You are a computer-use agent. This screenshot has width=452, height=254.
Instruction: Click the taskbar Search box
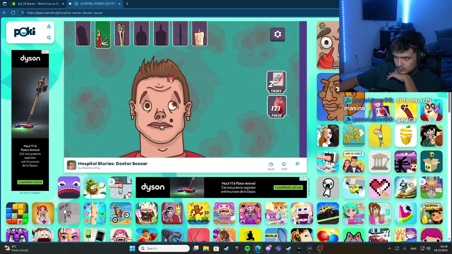(164, 248)
